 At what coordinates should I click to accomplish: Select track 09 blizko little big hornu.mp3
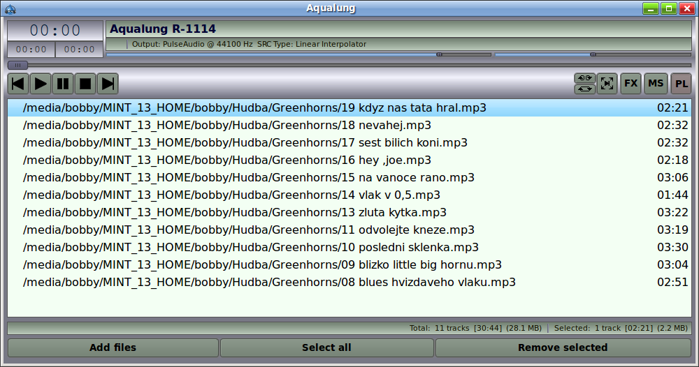349,264
